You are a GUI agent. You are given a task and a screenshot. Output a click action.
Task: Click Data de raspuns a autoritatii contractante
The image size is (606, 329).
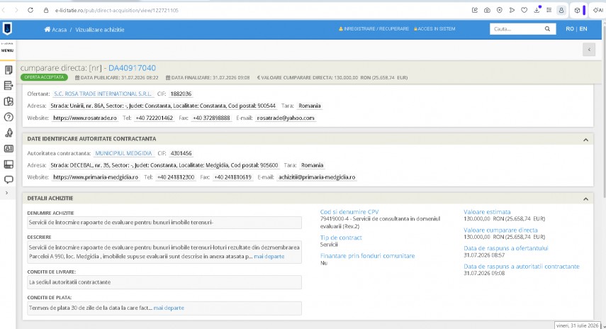[522, 267]
